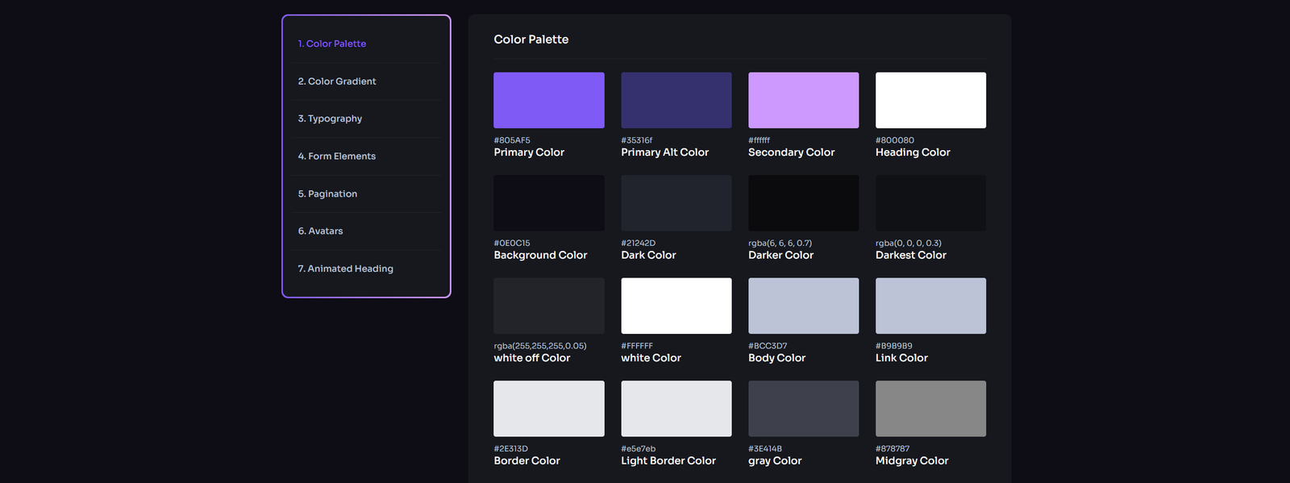Click the #805AF5 hex code text

512,140
